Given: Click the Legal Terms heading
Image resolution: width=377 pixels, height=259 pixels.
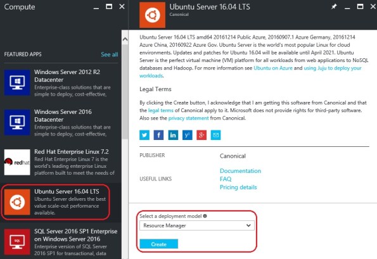Looking at the screenshot, I should coord(155,89).
